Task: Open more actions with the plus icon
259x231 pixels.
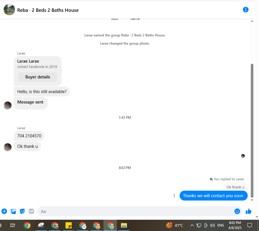Action: click(x=4, y=211)
